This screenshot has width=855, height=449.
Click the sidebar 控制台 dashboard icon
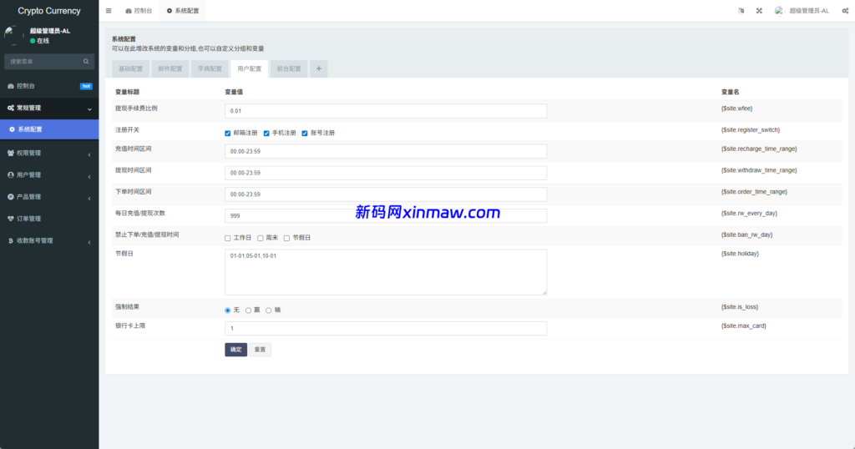point(10,86)
